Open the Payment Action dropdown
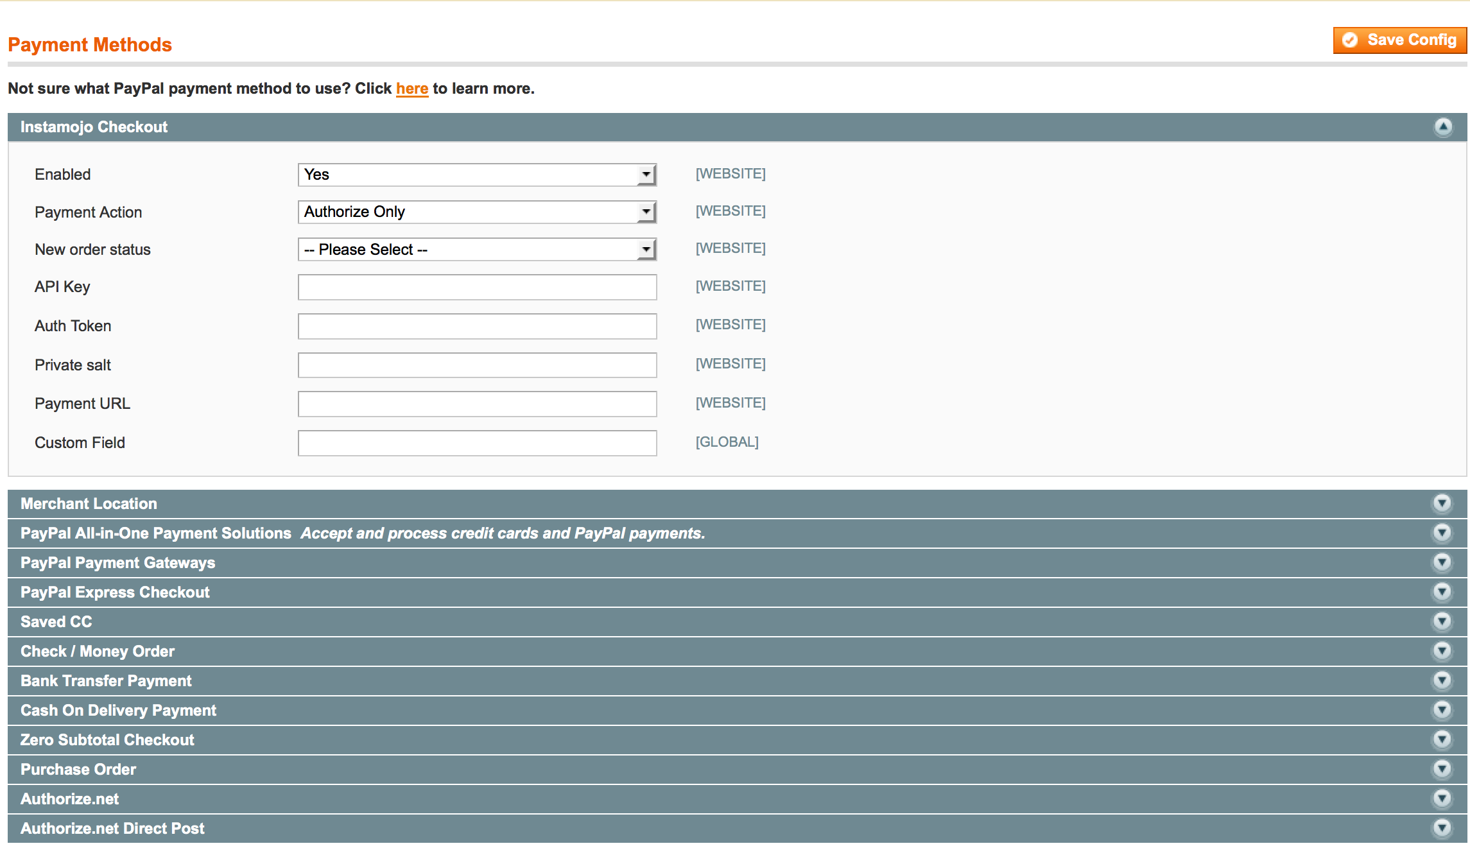 click(476, 212)
